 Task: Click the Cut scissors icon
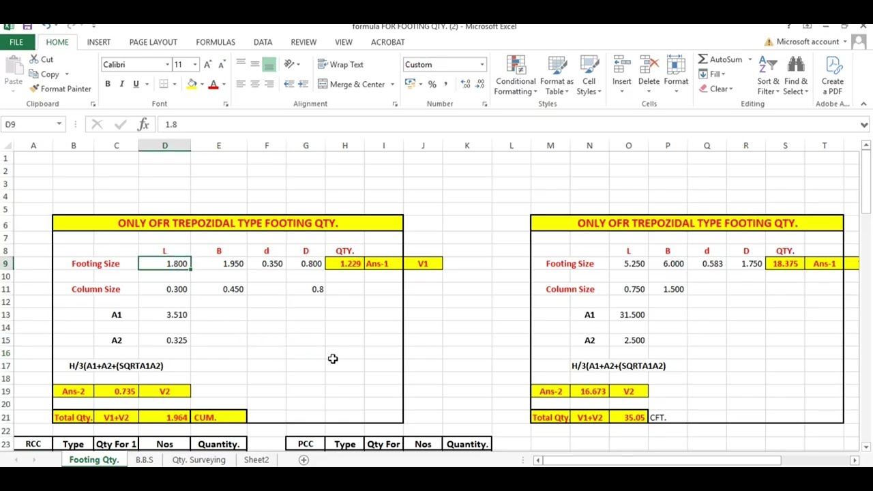pos(34,60)
